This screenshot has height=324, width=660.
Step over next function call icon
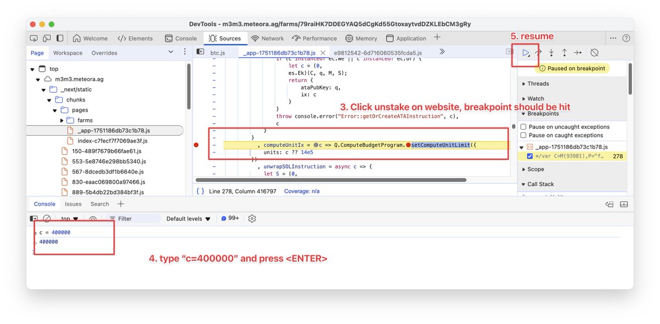point(538,53)
